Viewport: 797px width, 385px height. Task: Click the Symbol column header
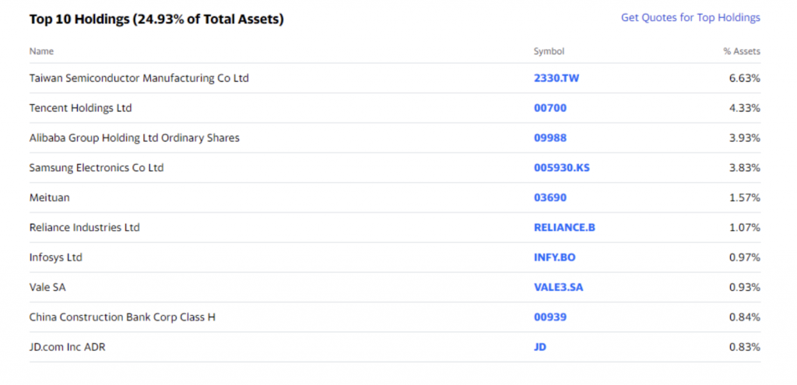[x=549, y=51]
